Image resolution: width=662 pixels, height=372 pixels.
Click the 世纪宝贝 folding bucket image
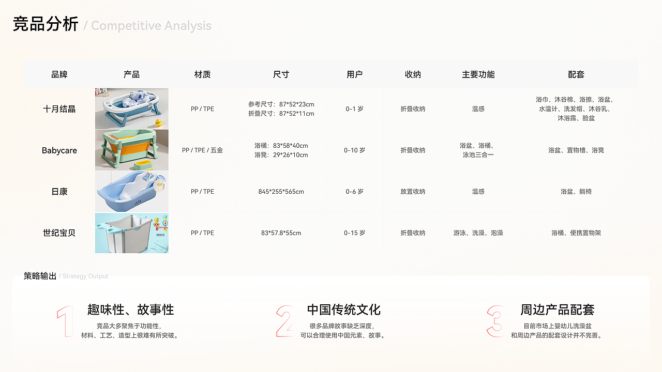tap(131, 233)
